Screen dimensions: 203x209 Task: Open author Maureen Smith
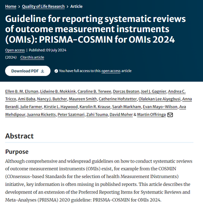click(83, 99)
